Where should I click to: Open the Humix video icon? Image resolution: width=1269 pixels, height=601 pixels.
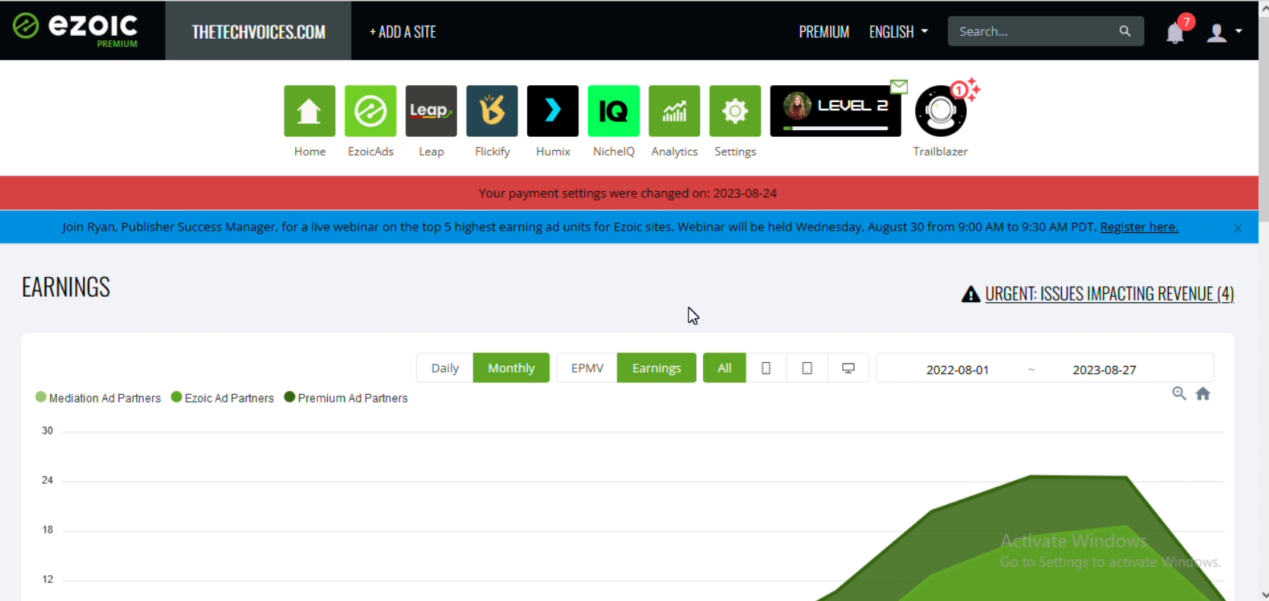pyautogui.click(x=553, y=111)
